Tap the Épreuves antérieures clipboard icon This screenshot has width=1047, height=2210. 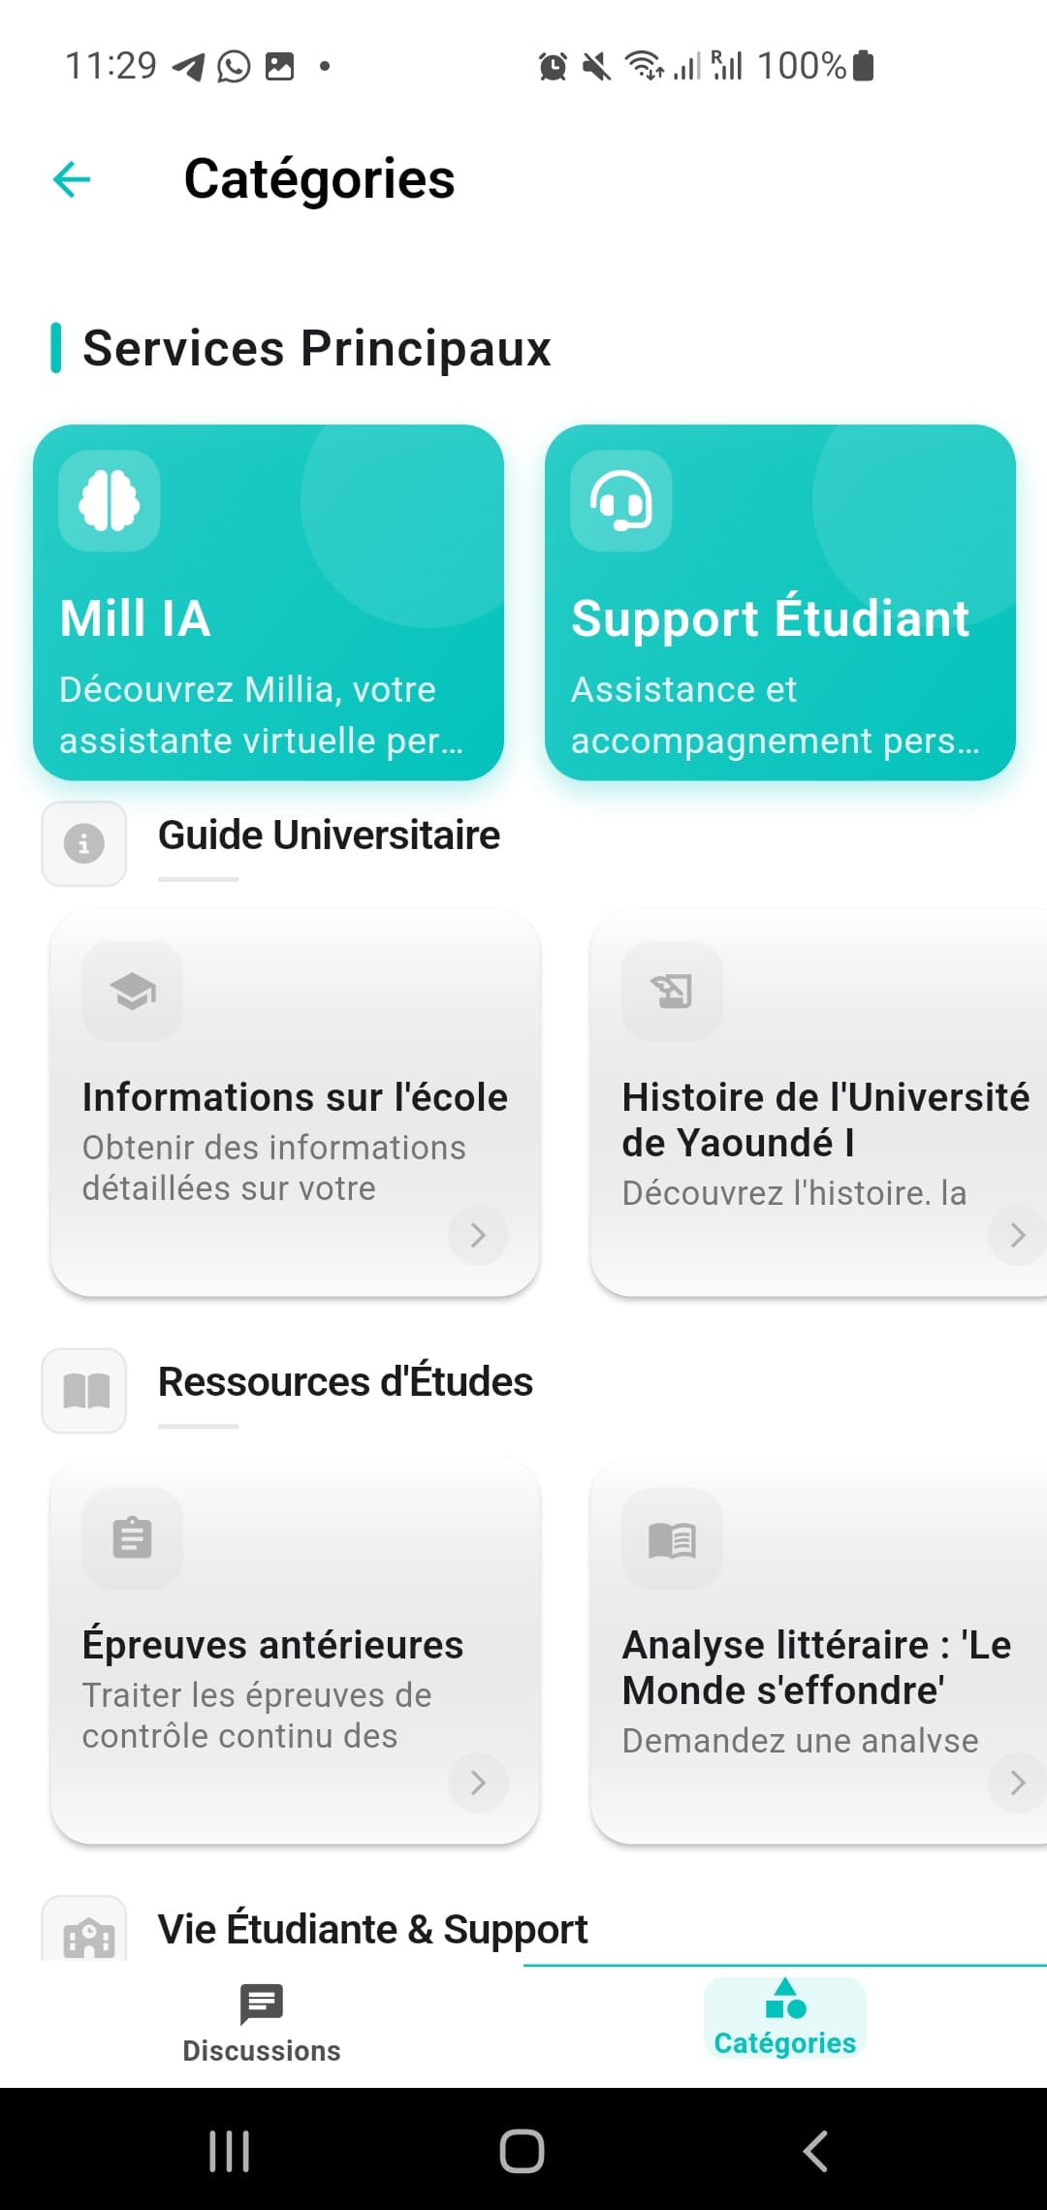click(133, 1538)
